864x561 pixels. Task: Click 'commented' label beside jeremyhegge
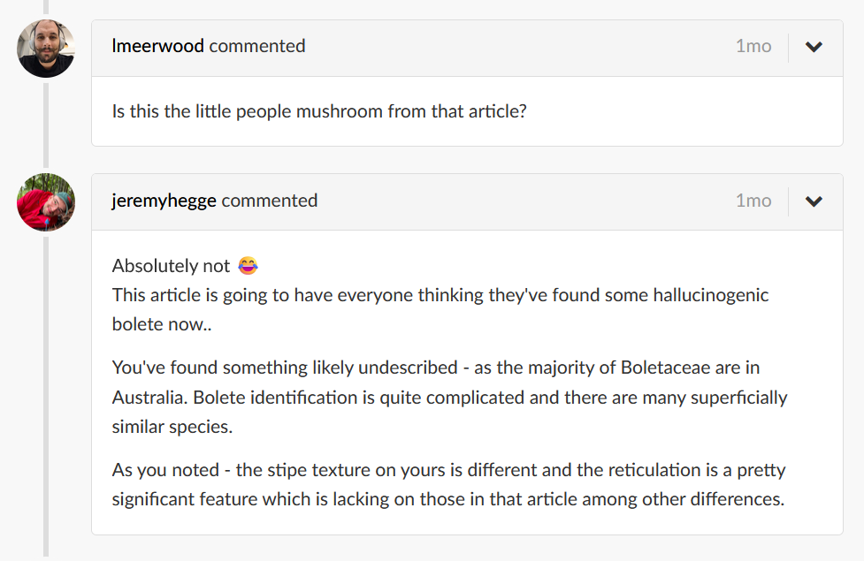270,201
